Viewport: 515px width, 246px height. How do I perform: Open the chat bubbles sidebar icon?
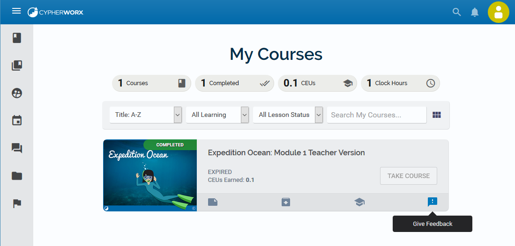(17, 148)
